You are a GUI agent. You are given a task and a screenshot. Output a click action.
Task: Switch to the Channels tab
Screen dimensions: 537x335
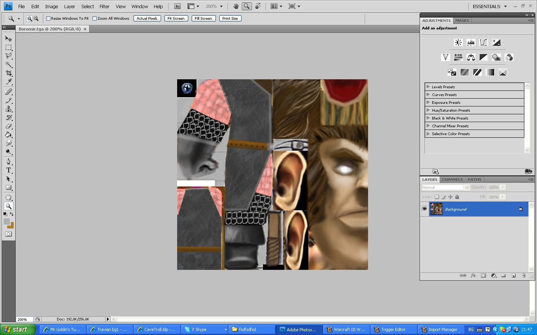pyautogui.click(x=452, y=179)
